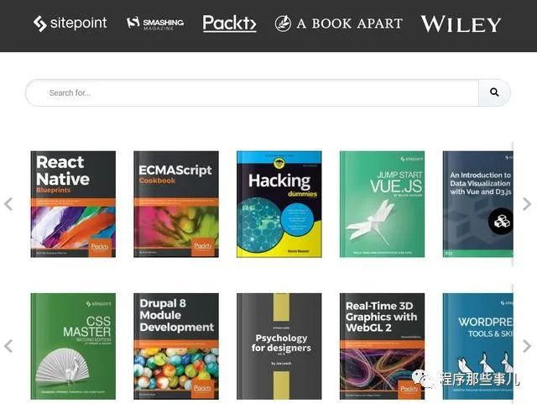
Task: Open Jump Start Vue.js book
Action: click(383, 204)
